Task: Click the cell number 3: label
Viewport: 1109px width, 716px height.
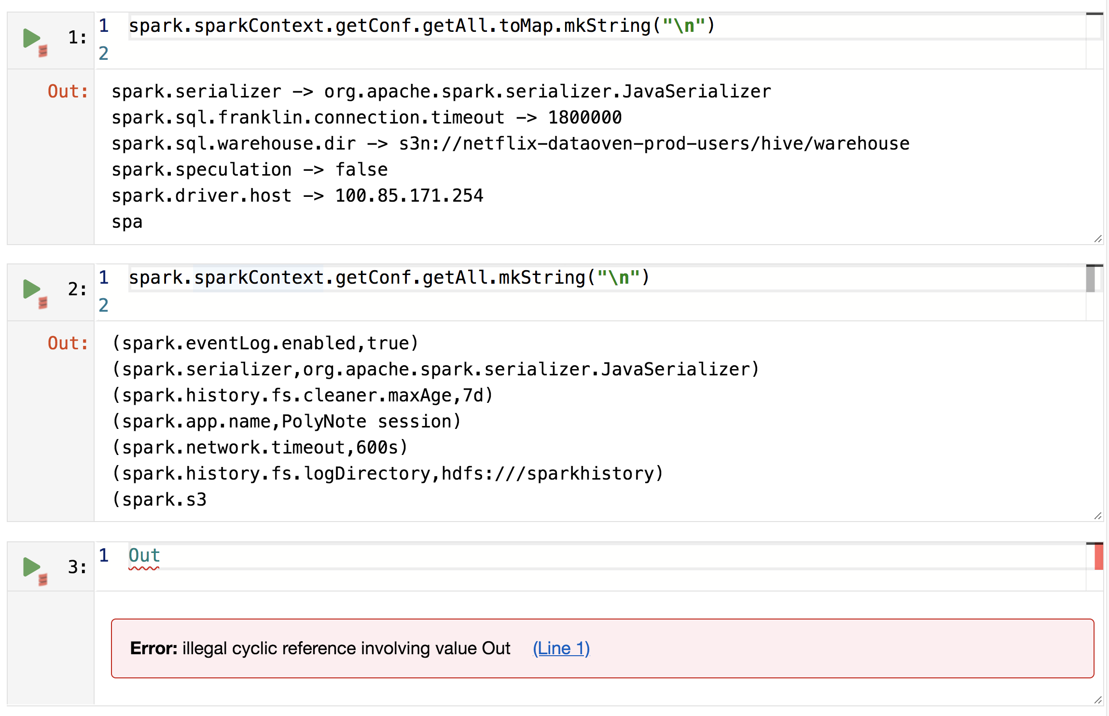Action: tap(77, 567)
